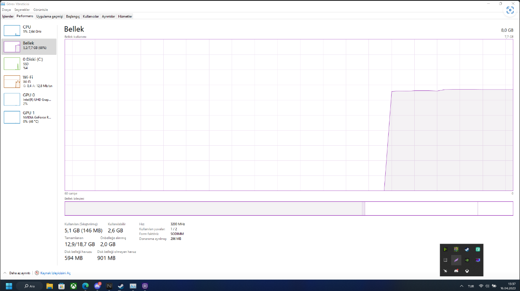This screenshot has height=291, width=520.
Task: Select the Performans tab
Action: (x=25, y=16)
